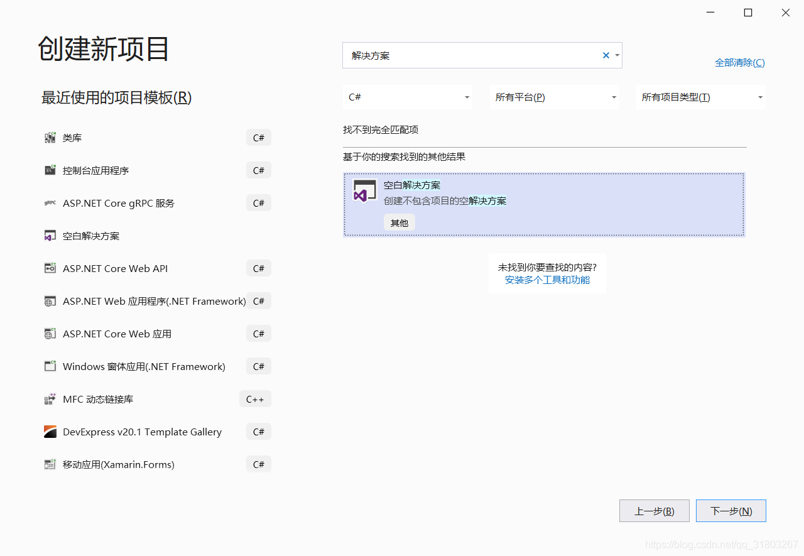Minimize the dialog window
Screen dimensions: 804x556
coord(710,13)
